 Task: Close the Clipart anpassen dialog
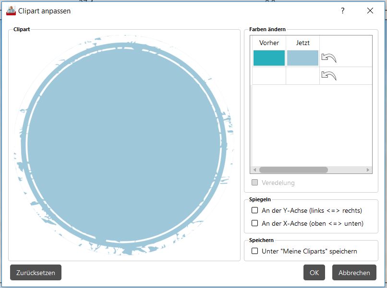tap(370, 11)
